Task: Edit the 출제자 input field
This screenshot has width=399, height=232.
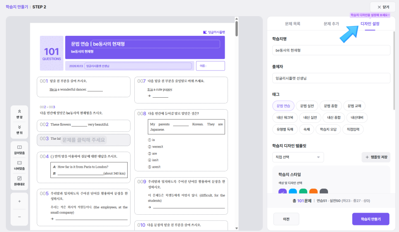Action: point(331,78)
